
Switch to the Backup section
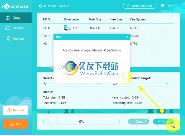16,28
